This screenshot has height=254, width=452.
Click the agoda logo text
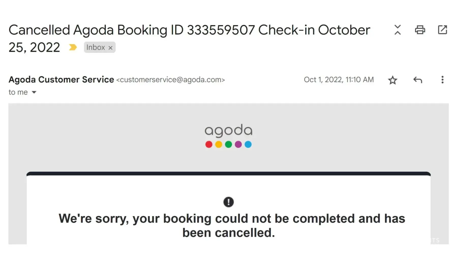pyautogui.click(x=228, y=130)
